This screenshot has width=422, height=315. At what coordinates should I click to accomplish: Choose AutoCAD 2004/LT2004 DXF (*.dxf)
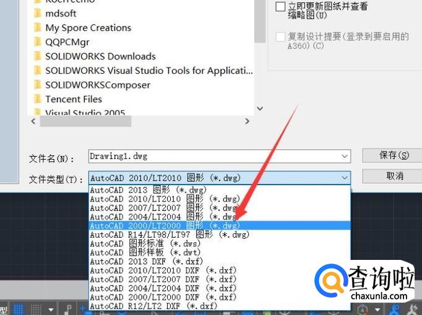pos(220,288)
